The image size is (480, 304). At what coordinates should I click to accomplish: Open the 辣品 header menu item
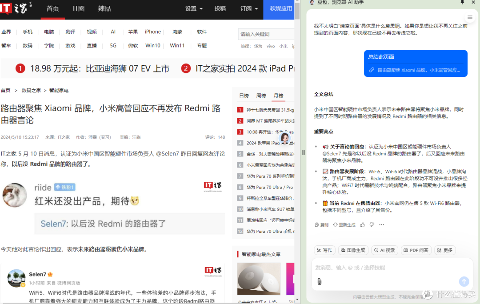pos(104,8)
